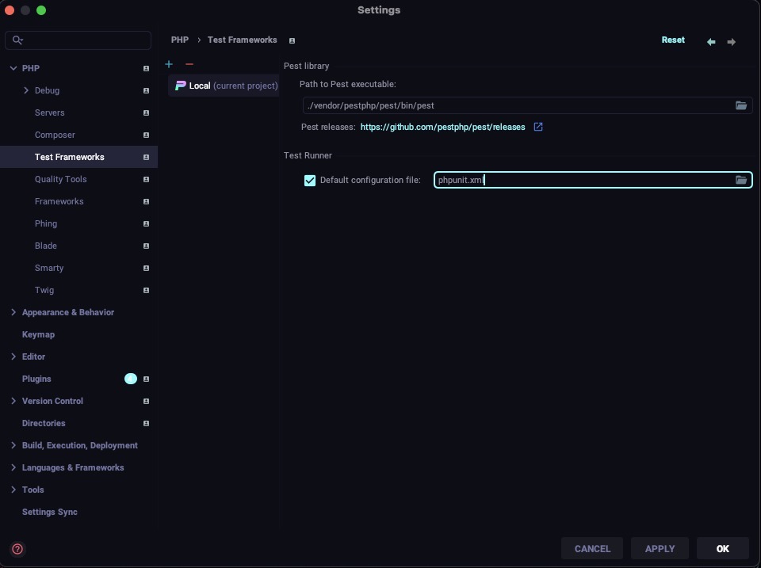Select Local (current project) configuration

click(x=224, y=86)
